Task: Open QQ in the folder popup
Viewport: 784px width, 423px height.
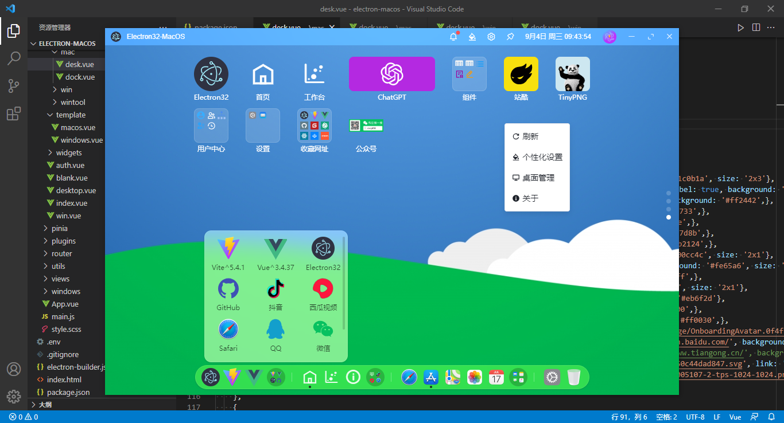Action: click(x=276, y=329)
